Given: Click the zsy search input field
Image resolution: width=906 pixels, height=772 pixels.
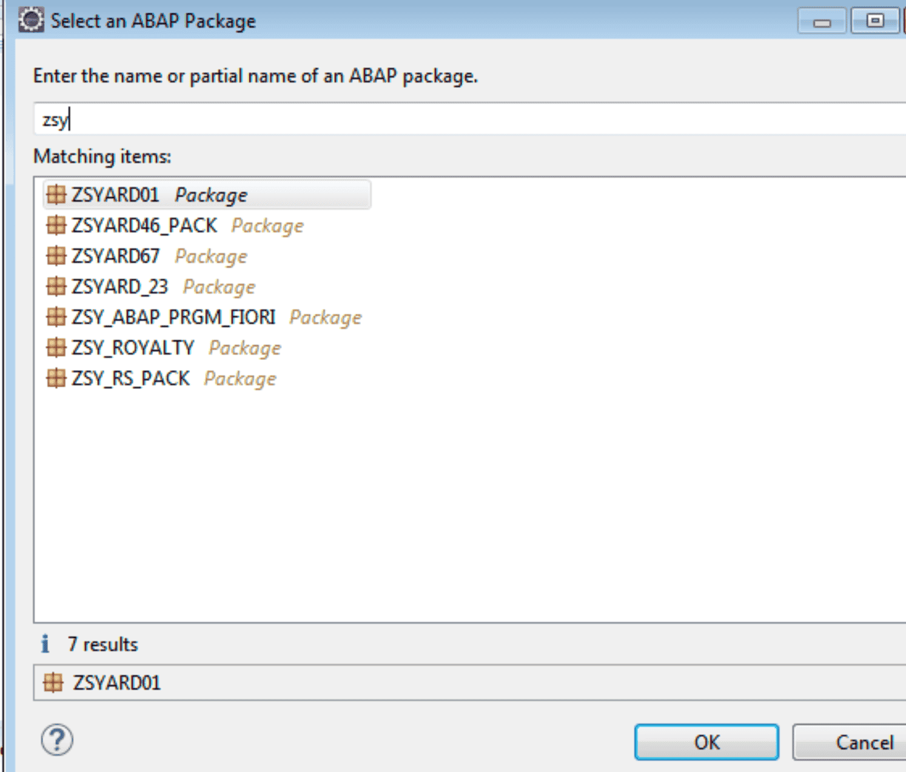Looking at the screenshot, I should pyautogui.click(x=243, y=119).
